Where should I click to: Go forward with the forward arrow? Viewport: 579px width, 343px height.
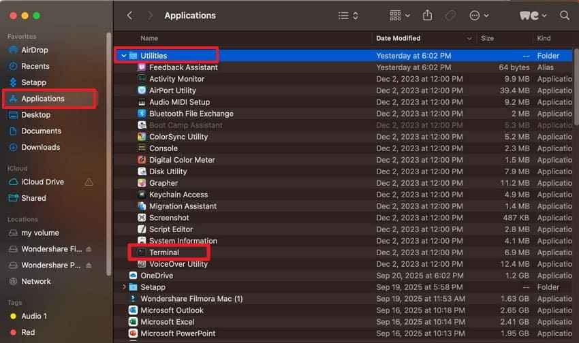(150, 16)
